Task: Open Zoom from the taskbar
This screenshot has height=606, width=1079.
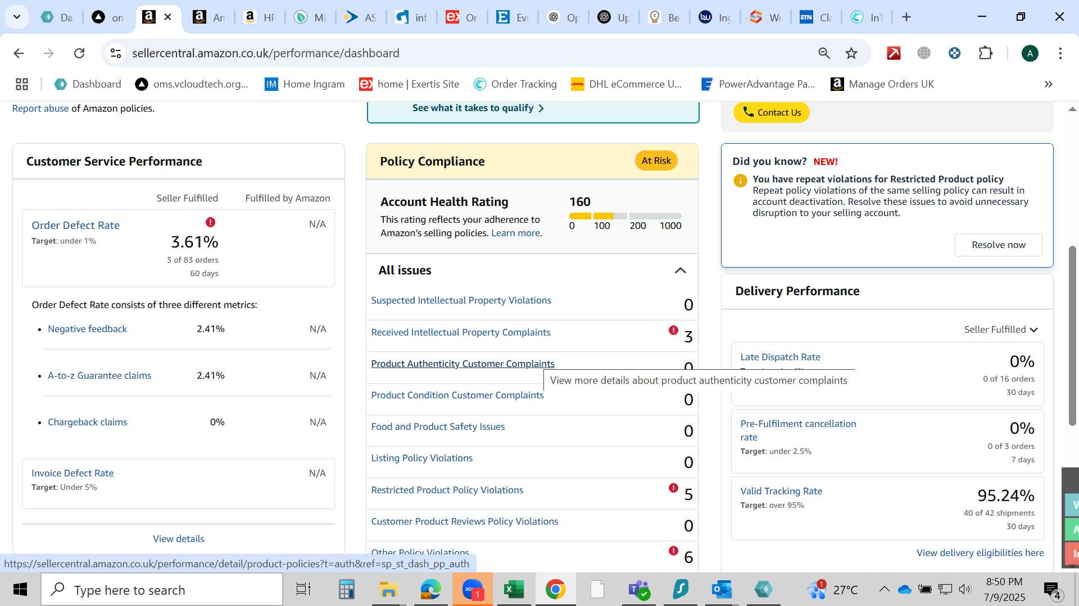Action: tap(473, 590)
